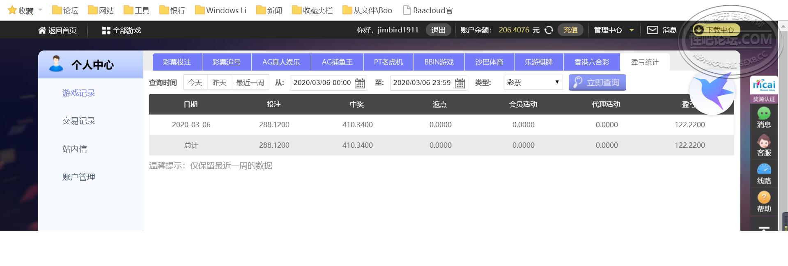
Task: Click the 立即查询 search button
Action: pyautogui.click(x=597, y=83)
